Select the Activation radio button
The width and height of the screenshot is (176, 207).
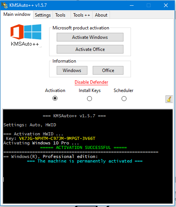(x=55, y=98)
